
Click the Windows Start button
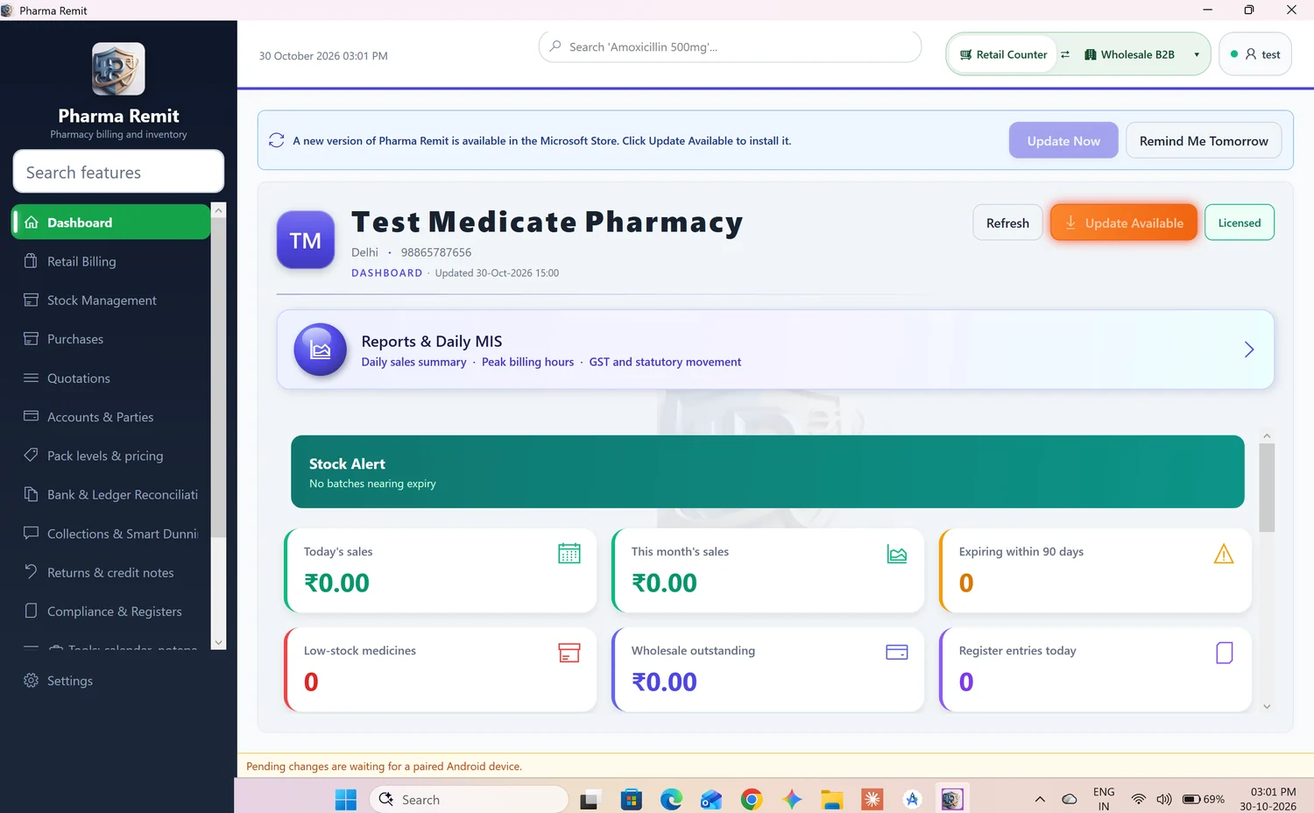(x=346, y=799)
